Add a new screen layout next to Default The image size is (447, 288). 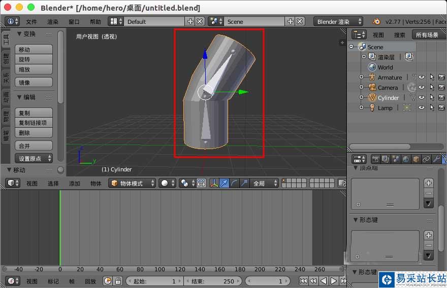(190, 21)
